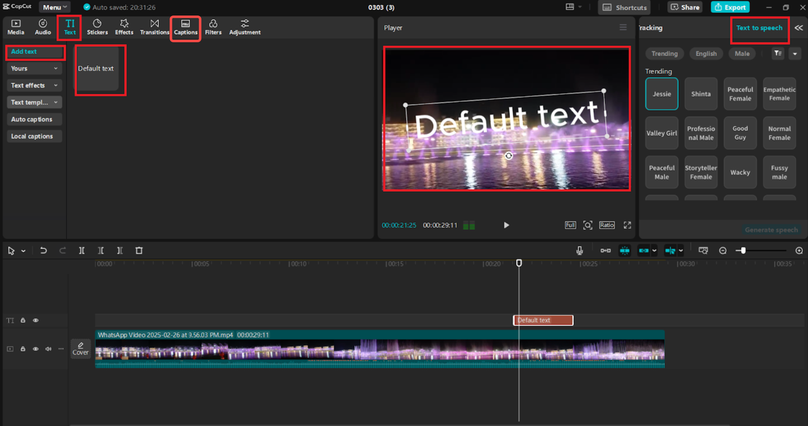
Task: Toggle main track magnet
Action: [x=605, y=251]
